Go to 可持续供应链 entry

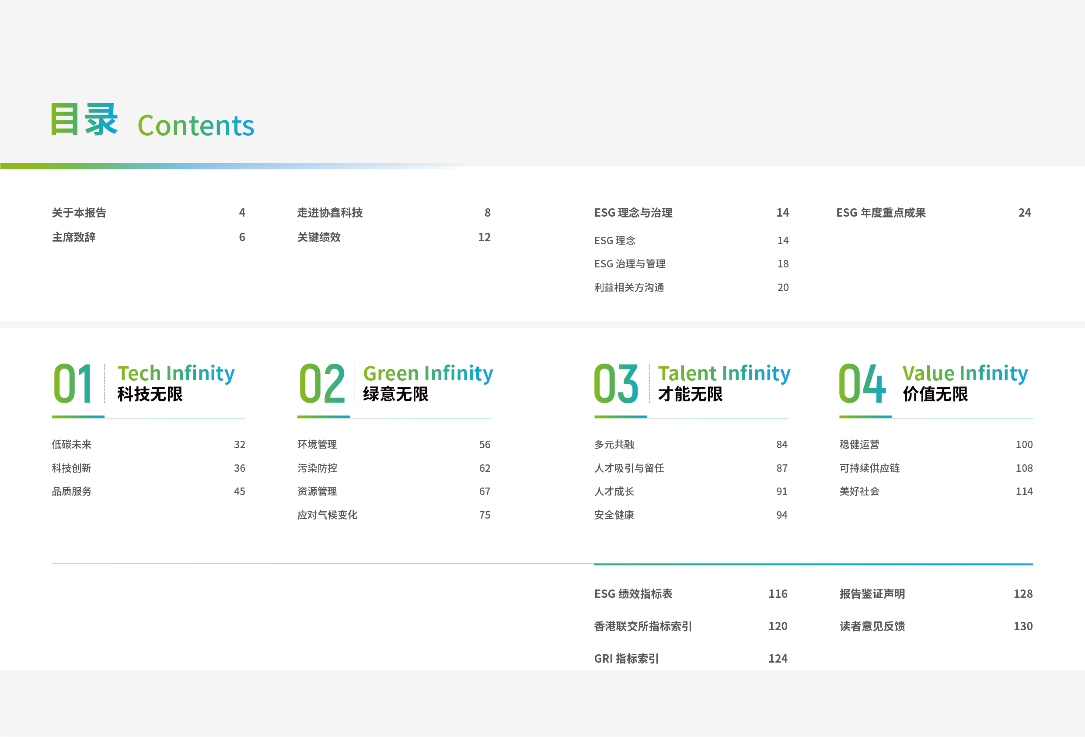(869, 468)
